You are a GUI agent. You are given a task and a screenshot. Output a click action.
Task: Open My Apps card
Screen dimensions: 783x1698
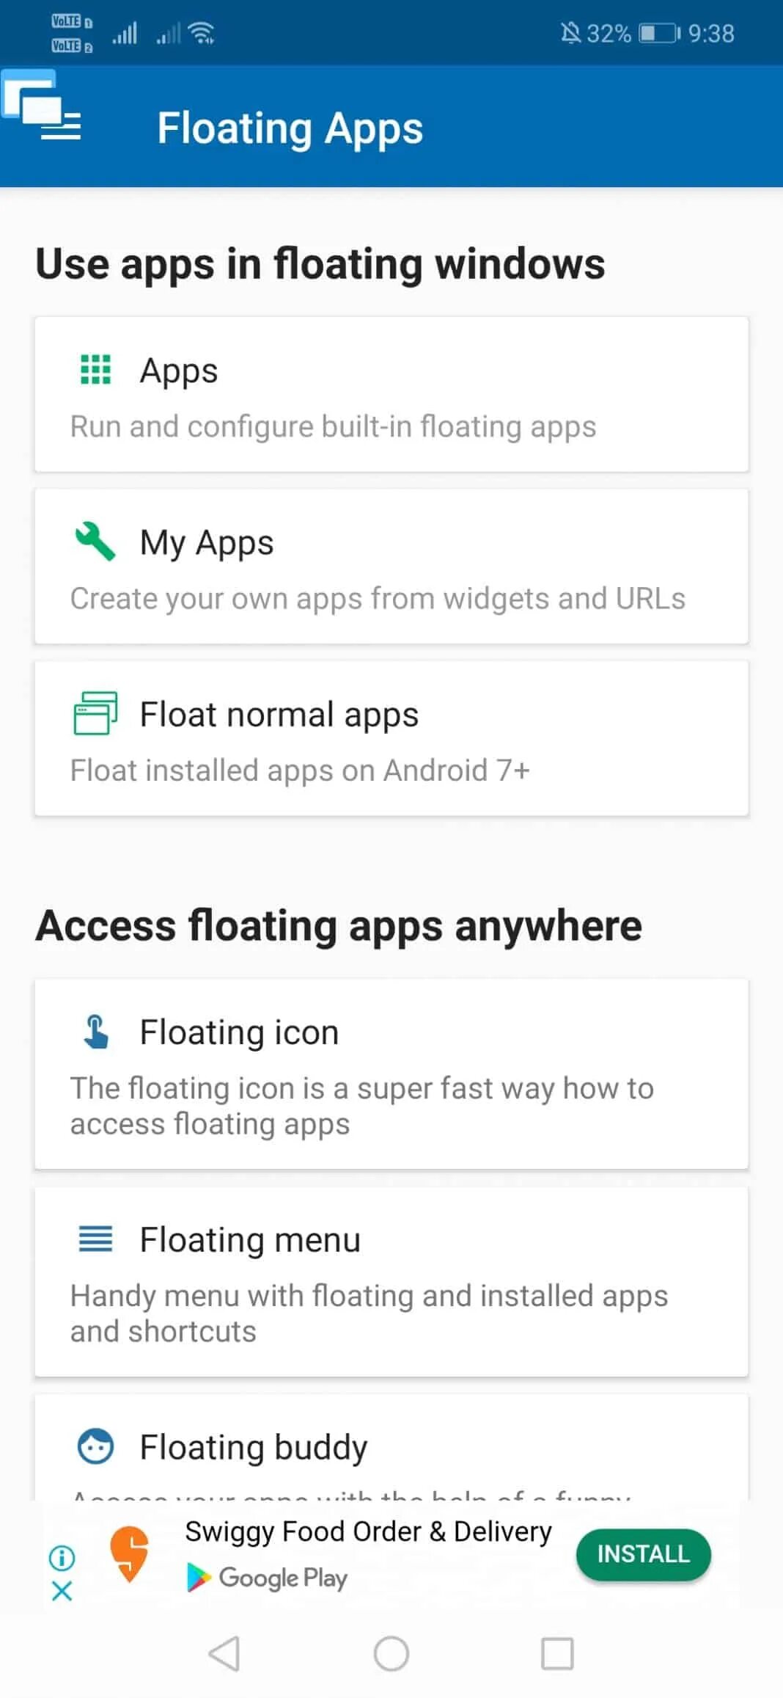point(391,566)
